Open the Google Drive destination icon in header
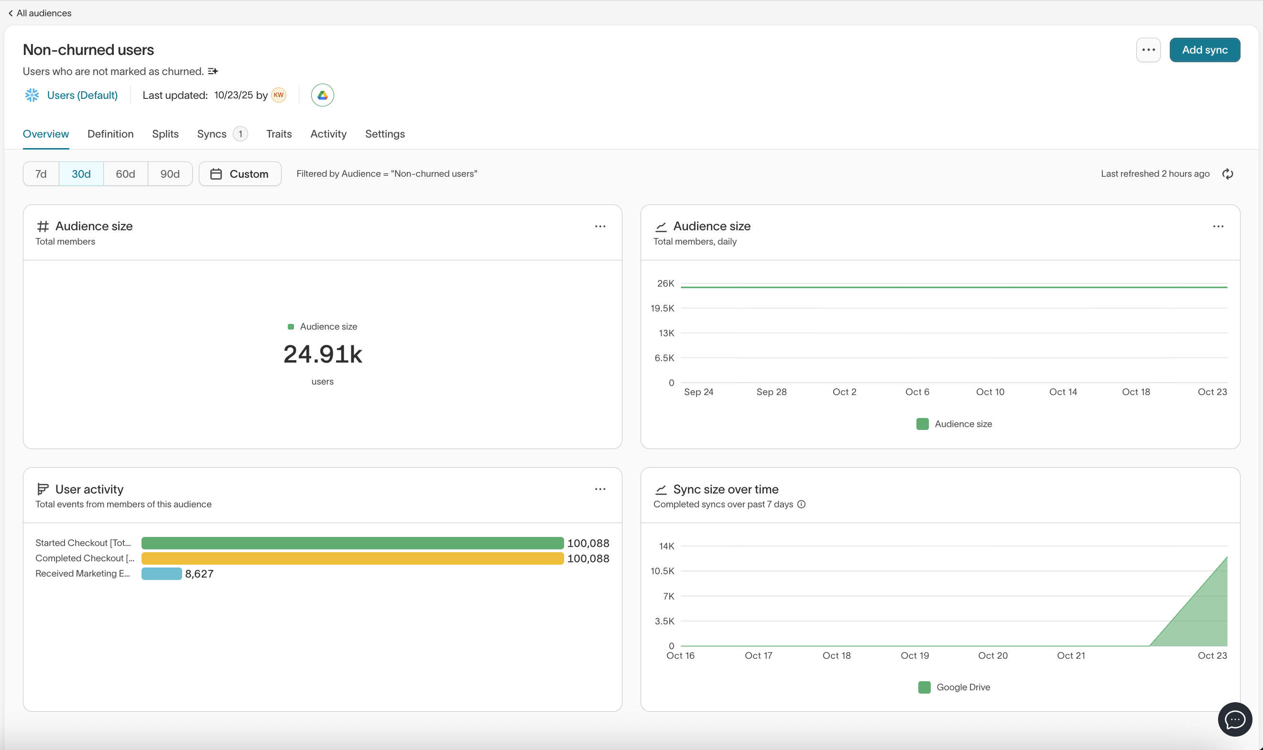Viewport: 1263px width, 750px height. [x=322, y=95]
